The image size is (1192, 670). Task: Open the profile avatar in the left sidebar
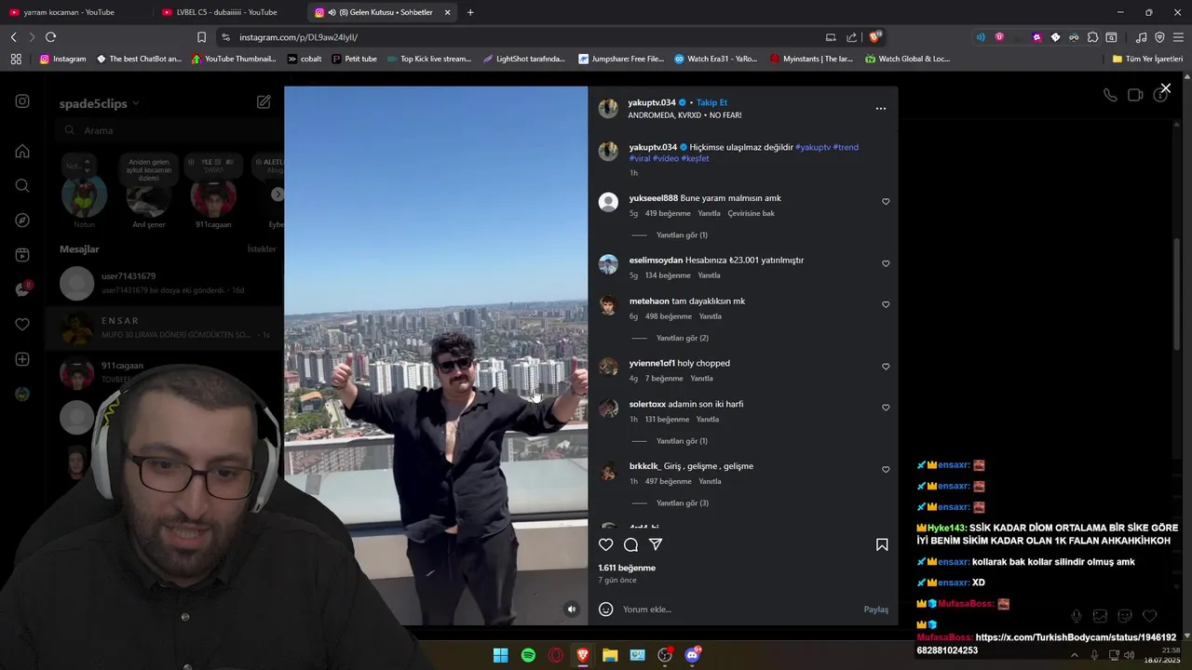tap(22, 394)
